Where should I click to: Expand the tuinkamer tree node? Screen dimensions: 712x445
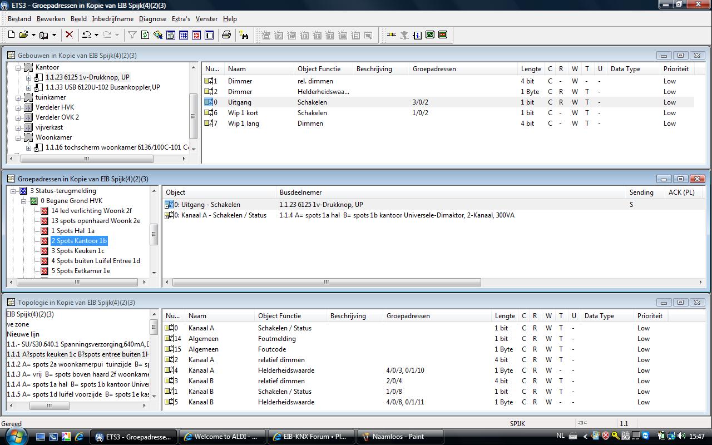click(18, 97)
